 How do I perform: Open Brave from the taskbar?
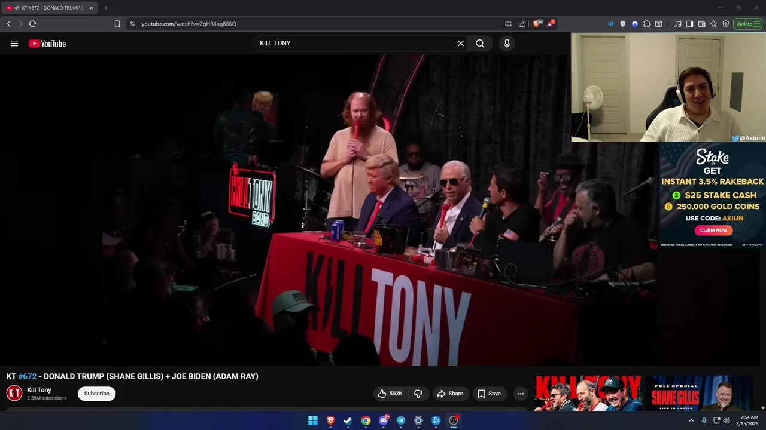(x=330, y=420)
